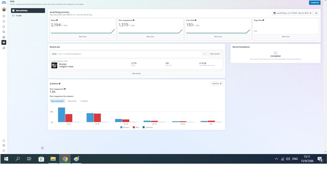
Task: Click the Women legend blue swatch
Action: pos(121,127)
